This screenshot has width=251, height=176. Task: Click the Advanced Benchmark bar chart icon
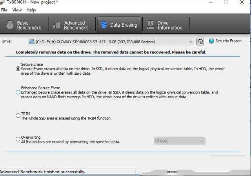[56, 25]
